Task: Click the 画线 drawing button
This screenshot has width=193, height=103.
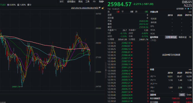Action: click(80, 1)
